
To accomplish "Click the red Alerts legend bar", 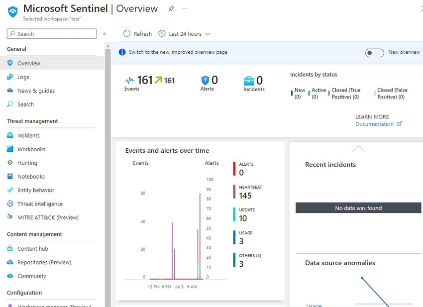I will (233, 168).
